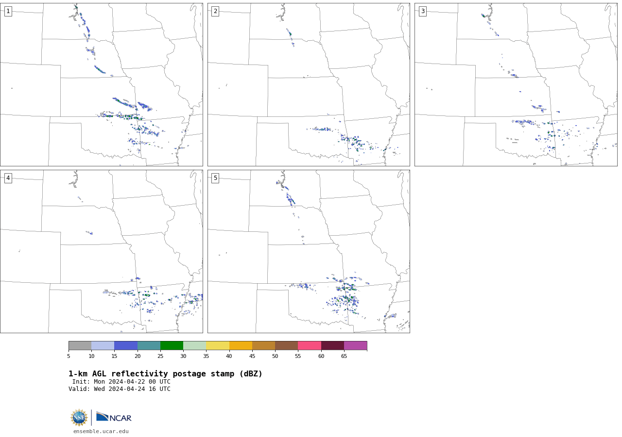Click the blue 15-20 dBZ swatch
The height and width of the screenshot is (437, 622).
pos(126,346)
